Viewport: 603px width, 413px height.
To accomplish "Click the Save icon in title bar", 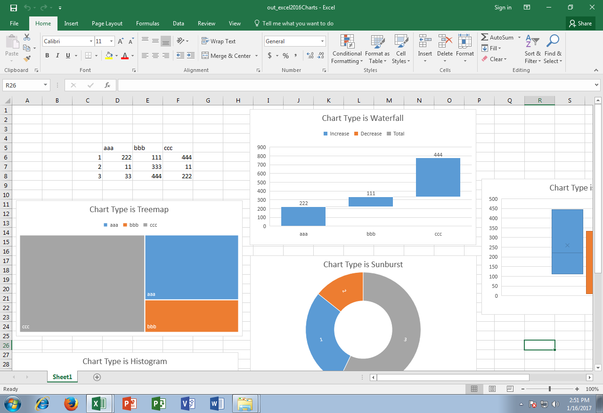I will [13, 8].
